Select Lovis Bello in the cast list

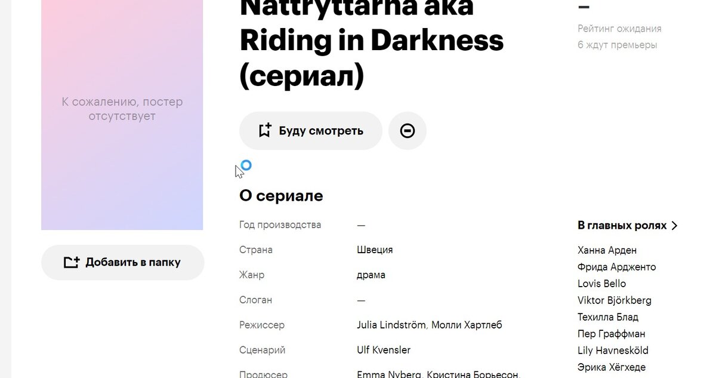pos(602,284)
